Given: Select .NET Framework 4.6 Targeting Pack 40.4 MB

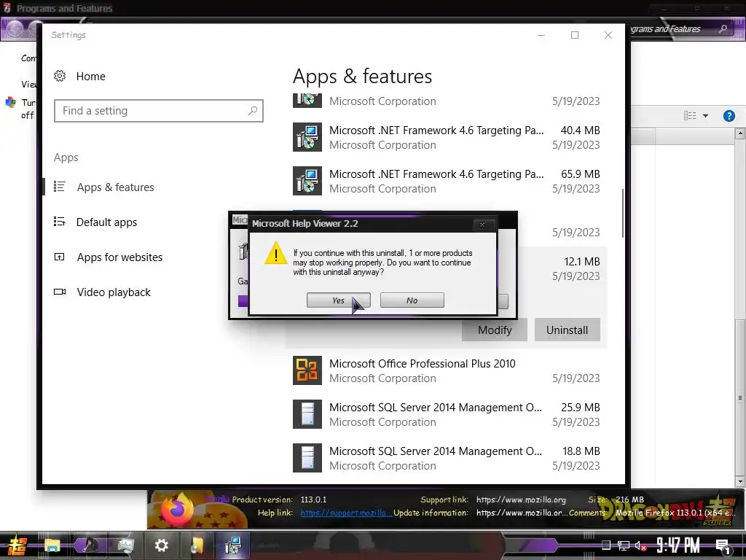Looking at the screenshot, I should coord(447,138).
